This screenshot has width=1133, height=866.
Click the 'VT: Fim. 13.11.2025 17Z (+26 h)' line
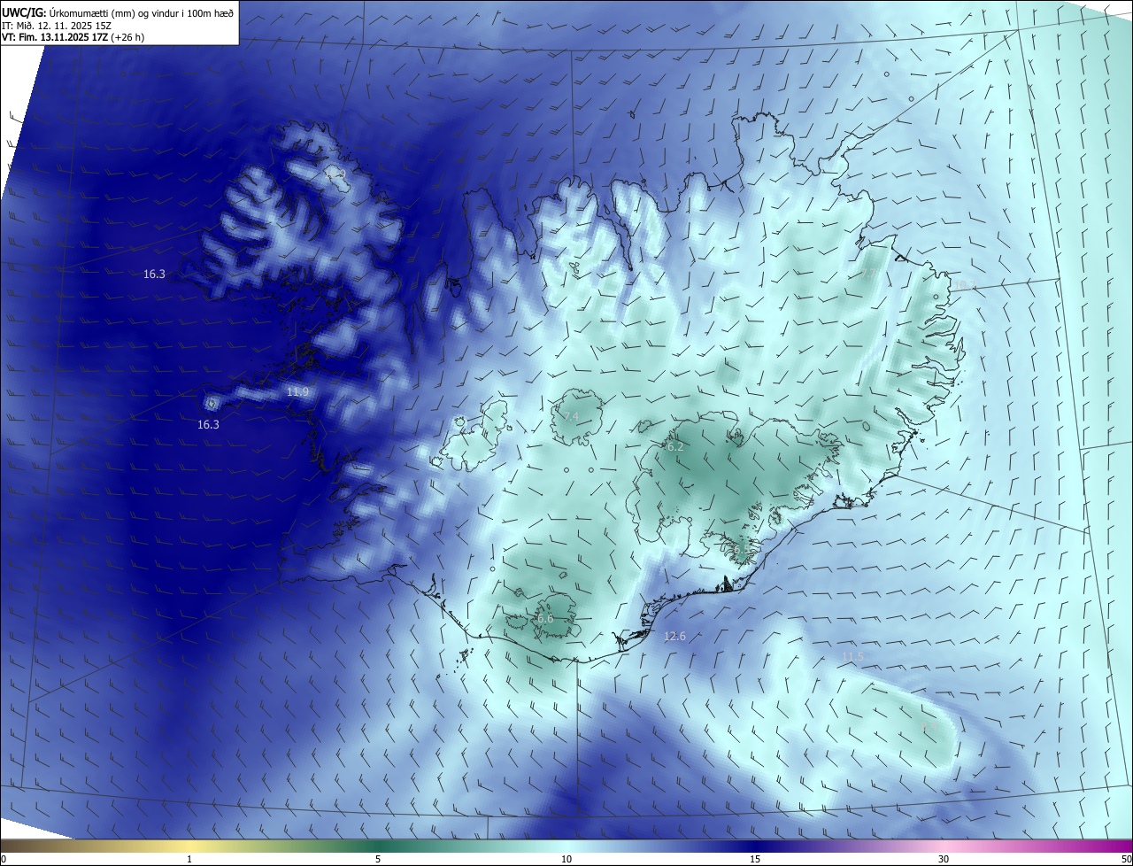[x=73, y=37]
